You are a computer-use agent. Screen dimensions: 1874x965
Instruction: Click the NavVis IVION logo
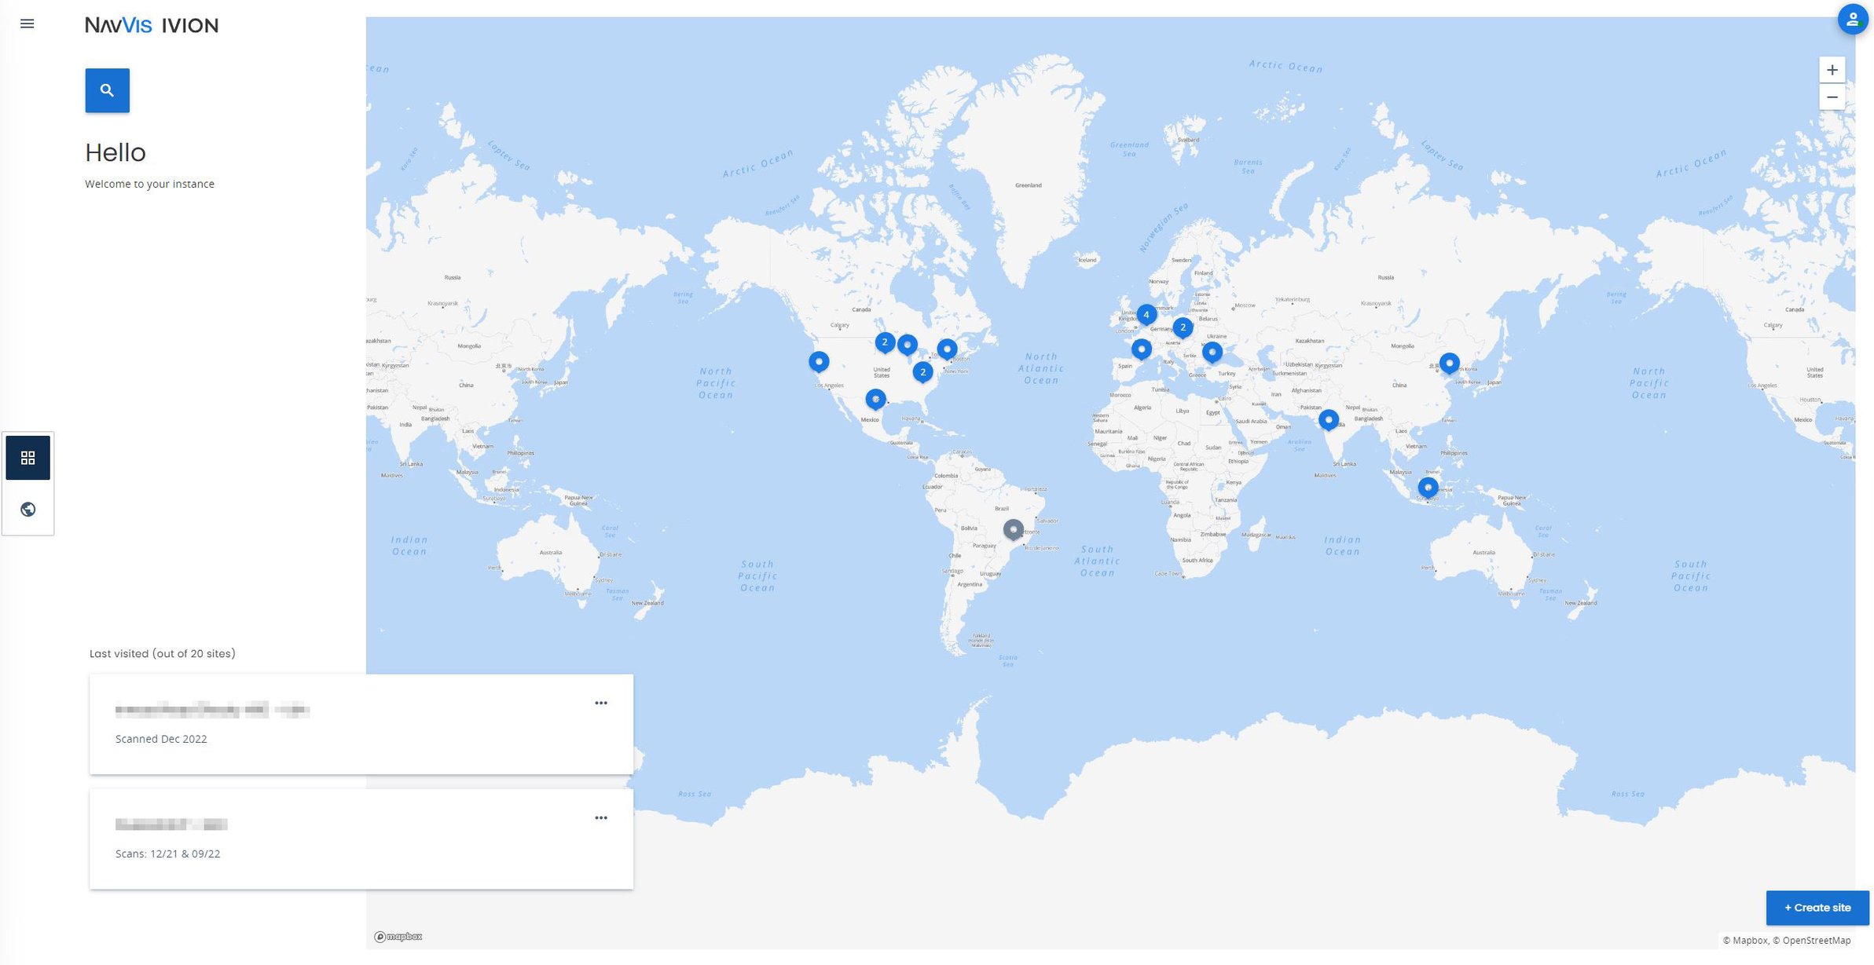coord(152,25)
